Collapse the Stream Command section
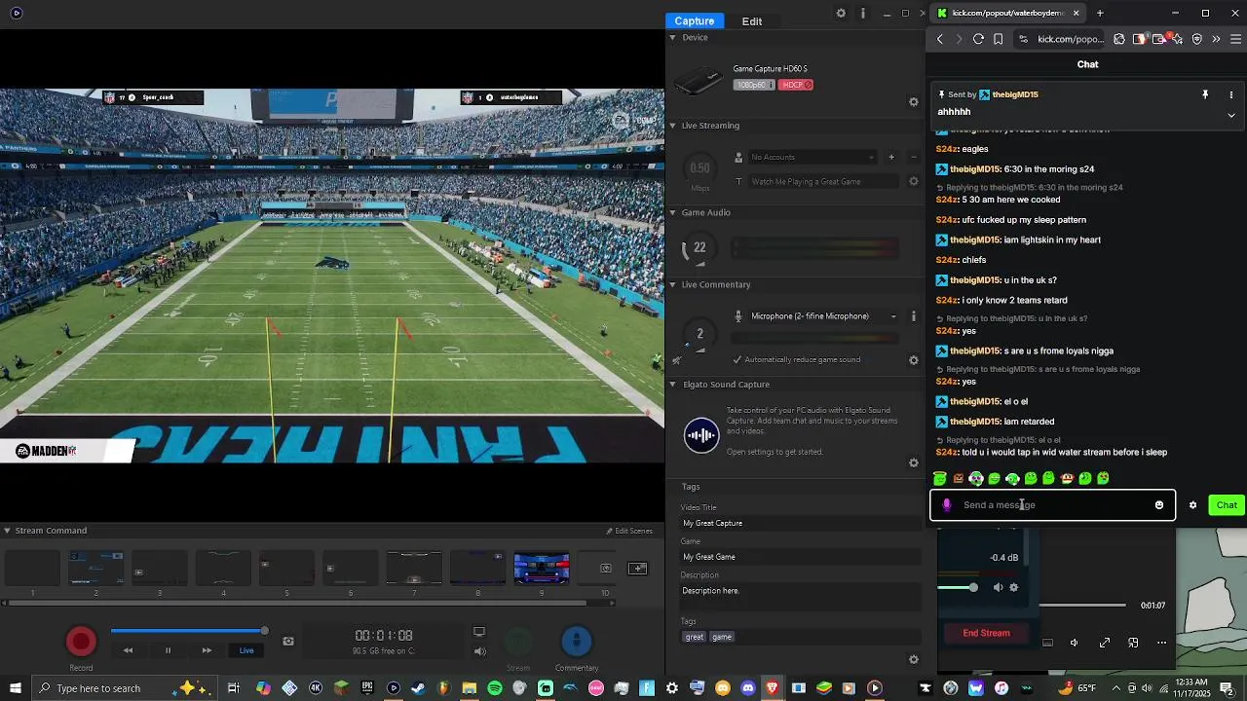1247x701 pixels. [x=7, y=531]
